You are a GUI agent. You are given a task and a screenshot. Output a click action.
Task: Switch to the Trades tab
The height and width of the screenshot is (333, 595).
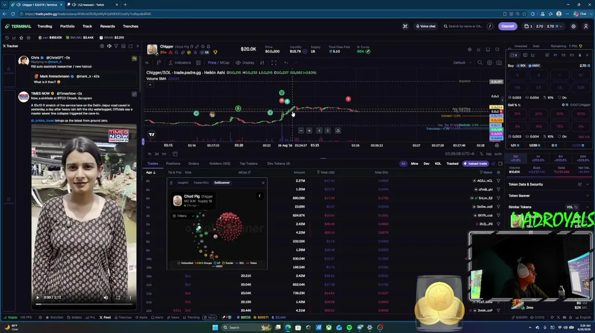click(x=153, y=163)
